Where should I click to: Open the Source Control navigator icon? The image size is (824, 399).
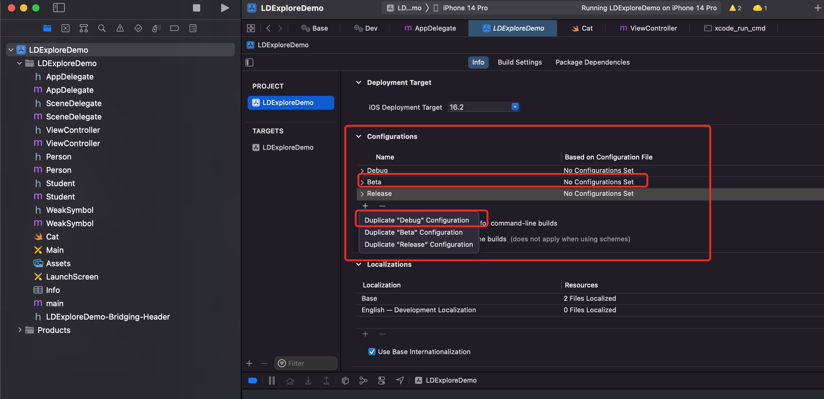click(x=65, y=28)
